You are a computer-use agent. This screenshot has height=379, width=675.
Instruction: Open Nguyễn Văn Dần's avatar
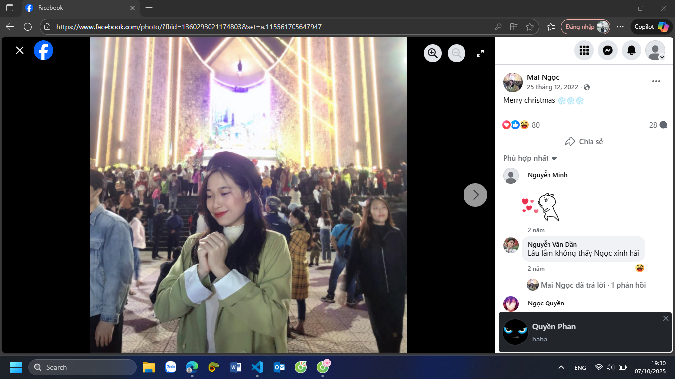[511, 245]
